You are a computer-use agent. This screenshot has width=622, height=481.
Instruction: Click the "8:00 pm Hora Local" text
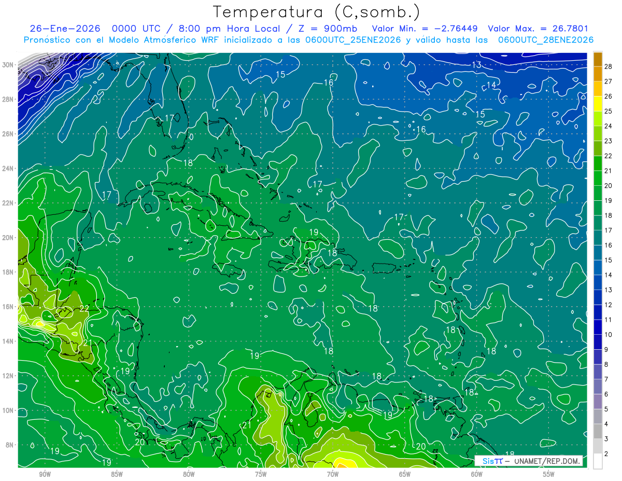pyautogui.click(x=229, y=29)
